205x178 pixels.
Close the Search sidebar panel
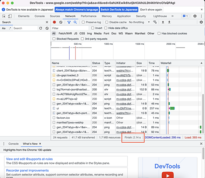(x=47, y=22)
